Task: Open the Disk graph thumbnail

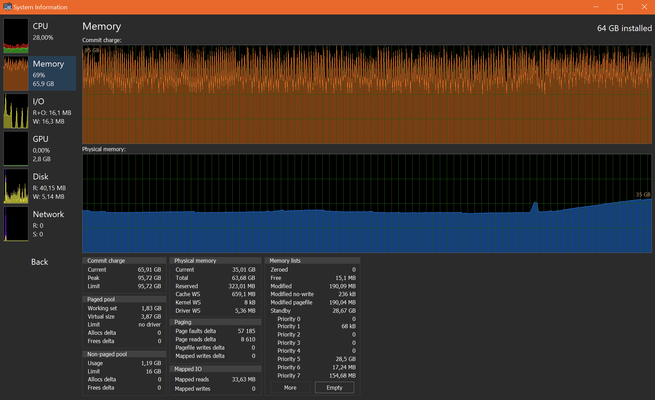Action: (16, 186)
